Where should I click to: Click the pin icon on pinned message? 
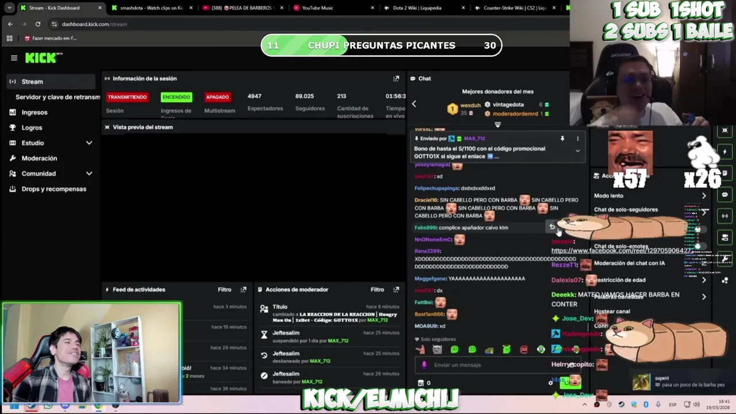(562, 139)
